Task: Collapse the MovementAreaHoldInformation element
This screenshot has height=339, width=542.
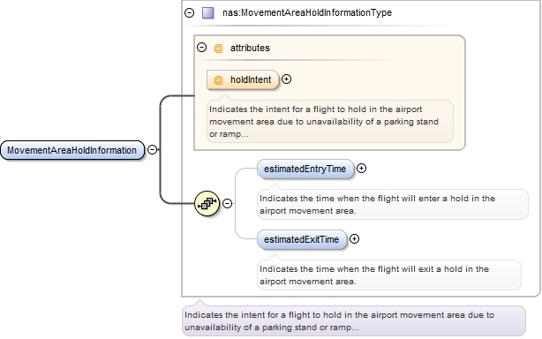Action: click(152, 149)
